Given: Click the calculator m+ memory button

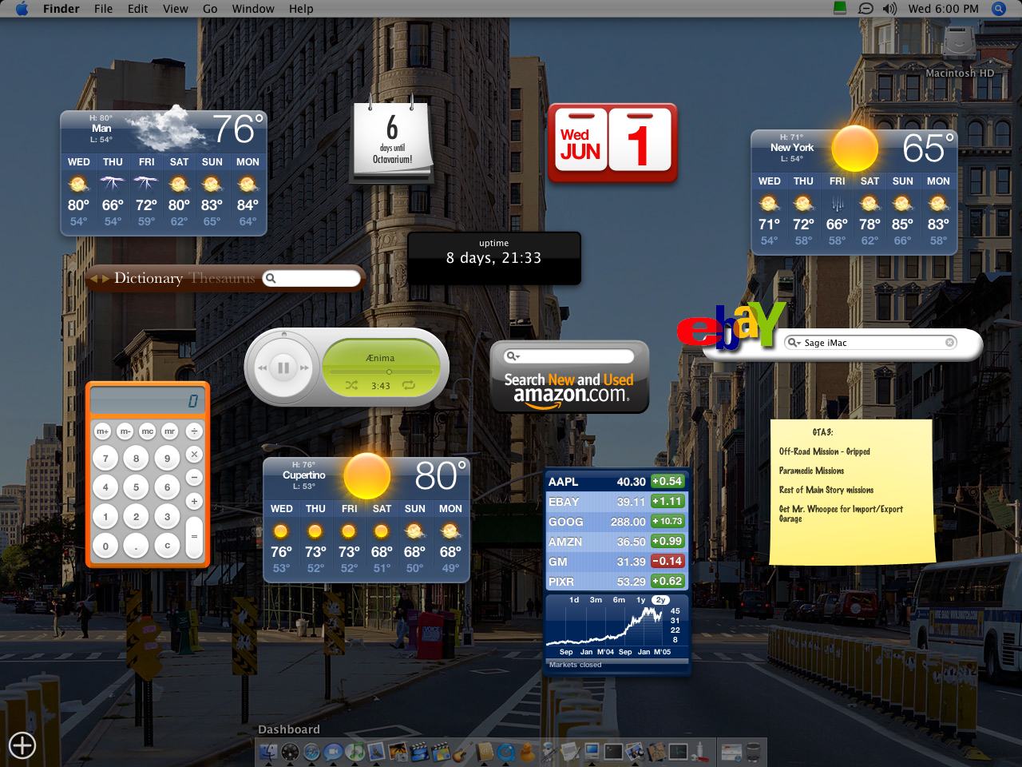Looking at the screenshot, I should [103, 431].
